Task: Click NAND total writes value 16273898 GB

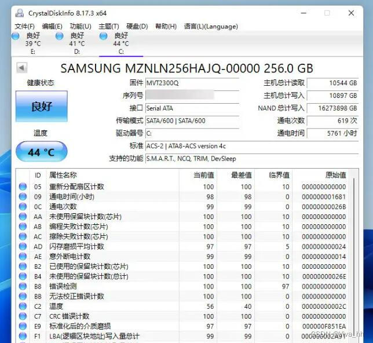Action: click(x=332, y=108)
